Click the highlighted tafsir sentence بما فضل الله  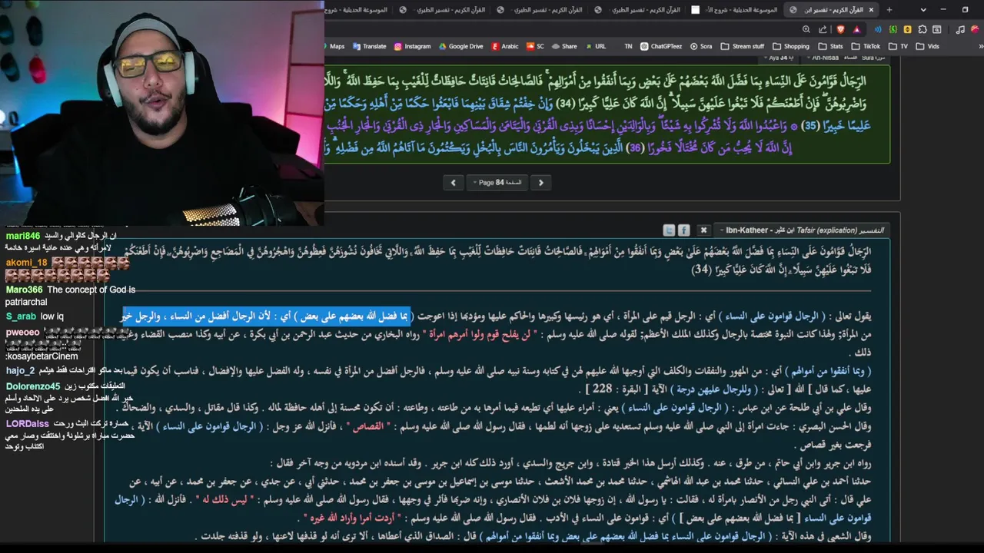pos(267,316)
